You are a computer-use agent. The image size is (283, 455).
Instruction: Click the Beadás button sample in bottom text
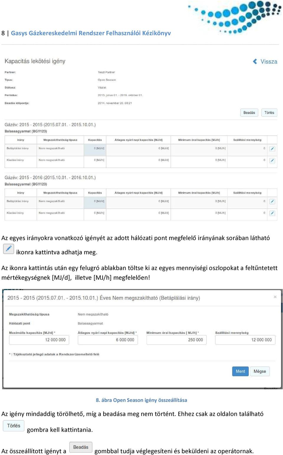click(81, 447)
